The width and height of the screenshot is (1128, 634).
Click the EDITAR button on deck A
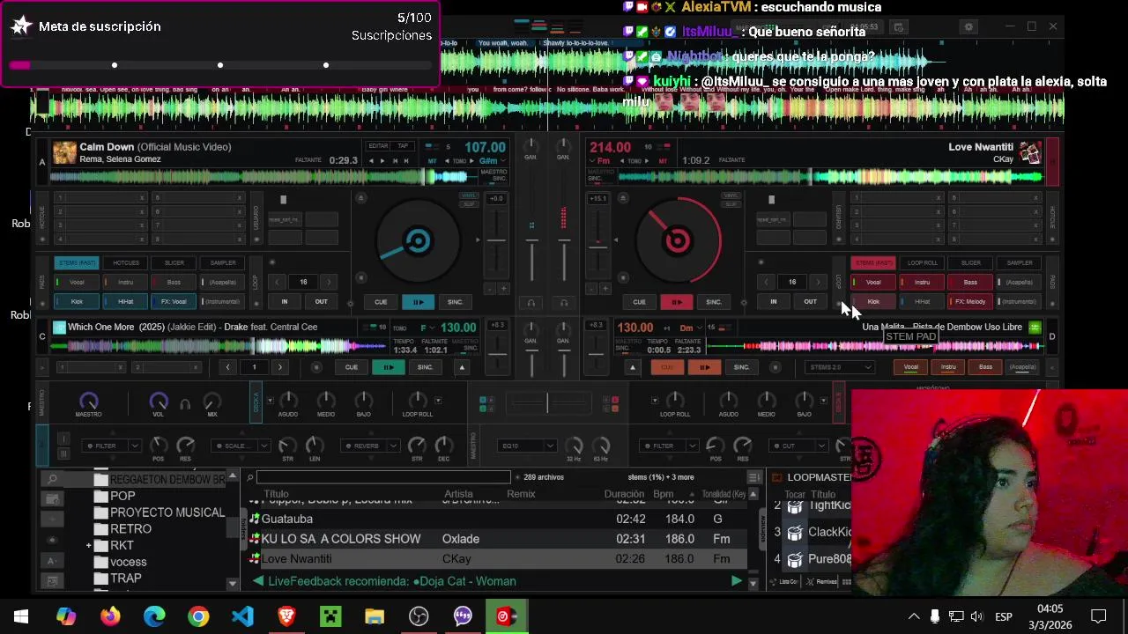click(378, 146)
